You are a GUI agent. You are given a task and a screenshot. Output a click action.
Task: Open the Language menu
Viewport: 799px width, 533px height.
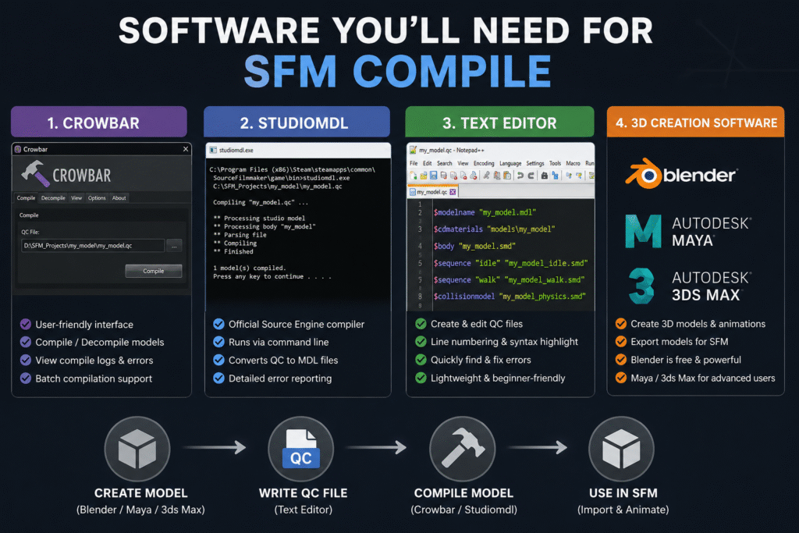[510, 164]
